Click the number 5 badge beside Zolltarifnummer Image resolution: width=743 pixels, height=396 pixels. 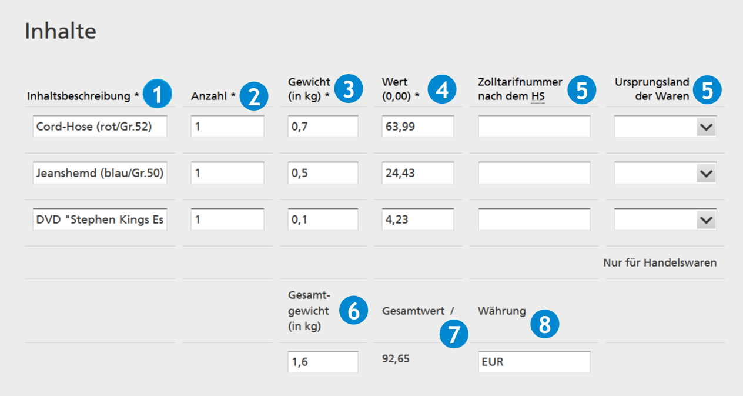click(581, 89)
